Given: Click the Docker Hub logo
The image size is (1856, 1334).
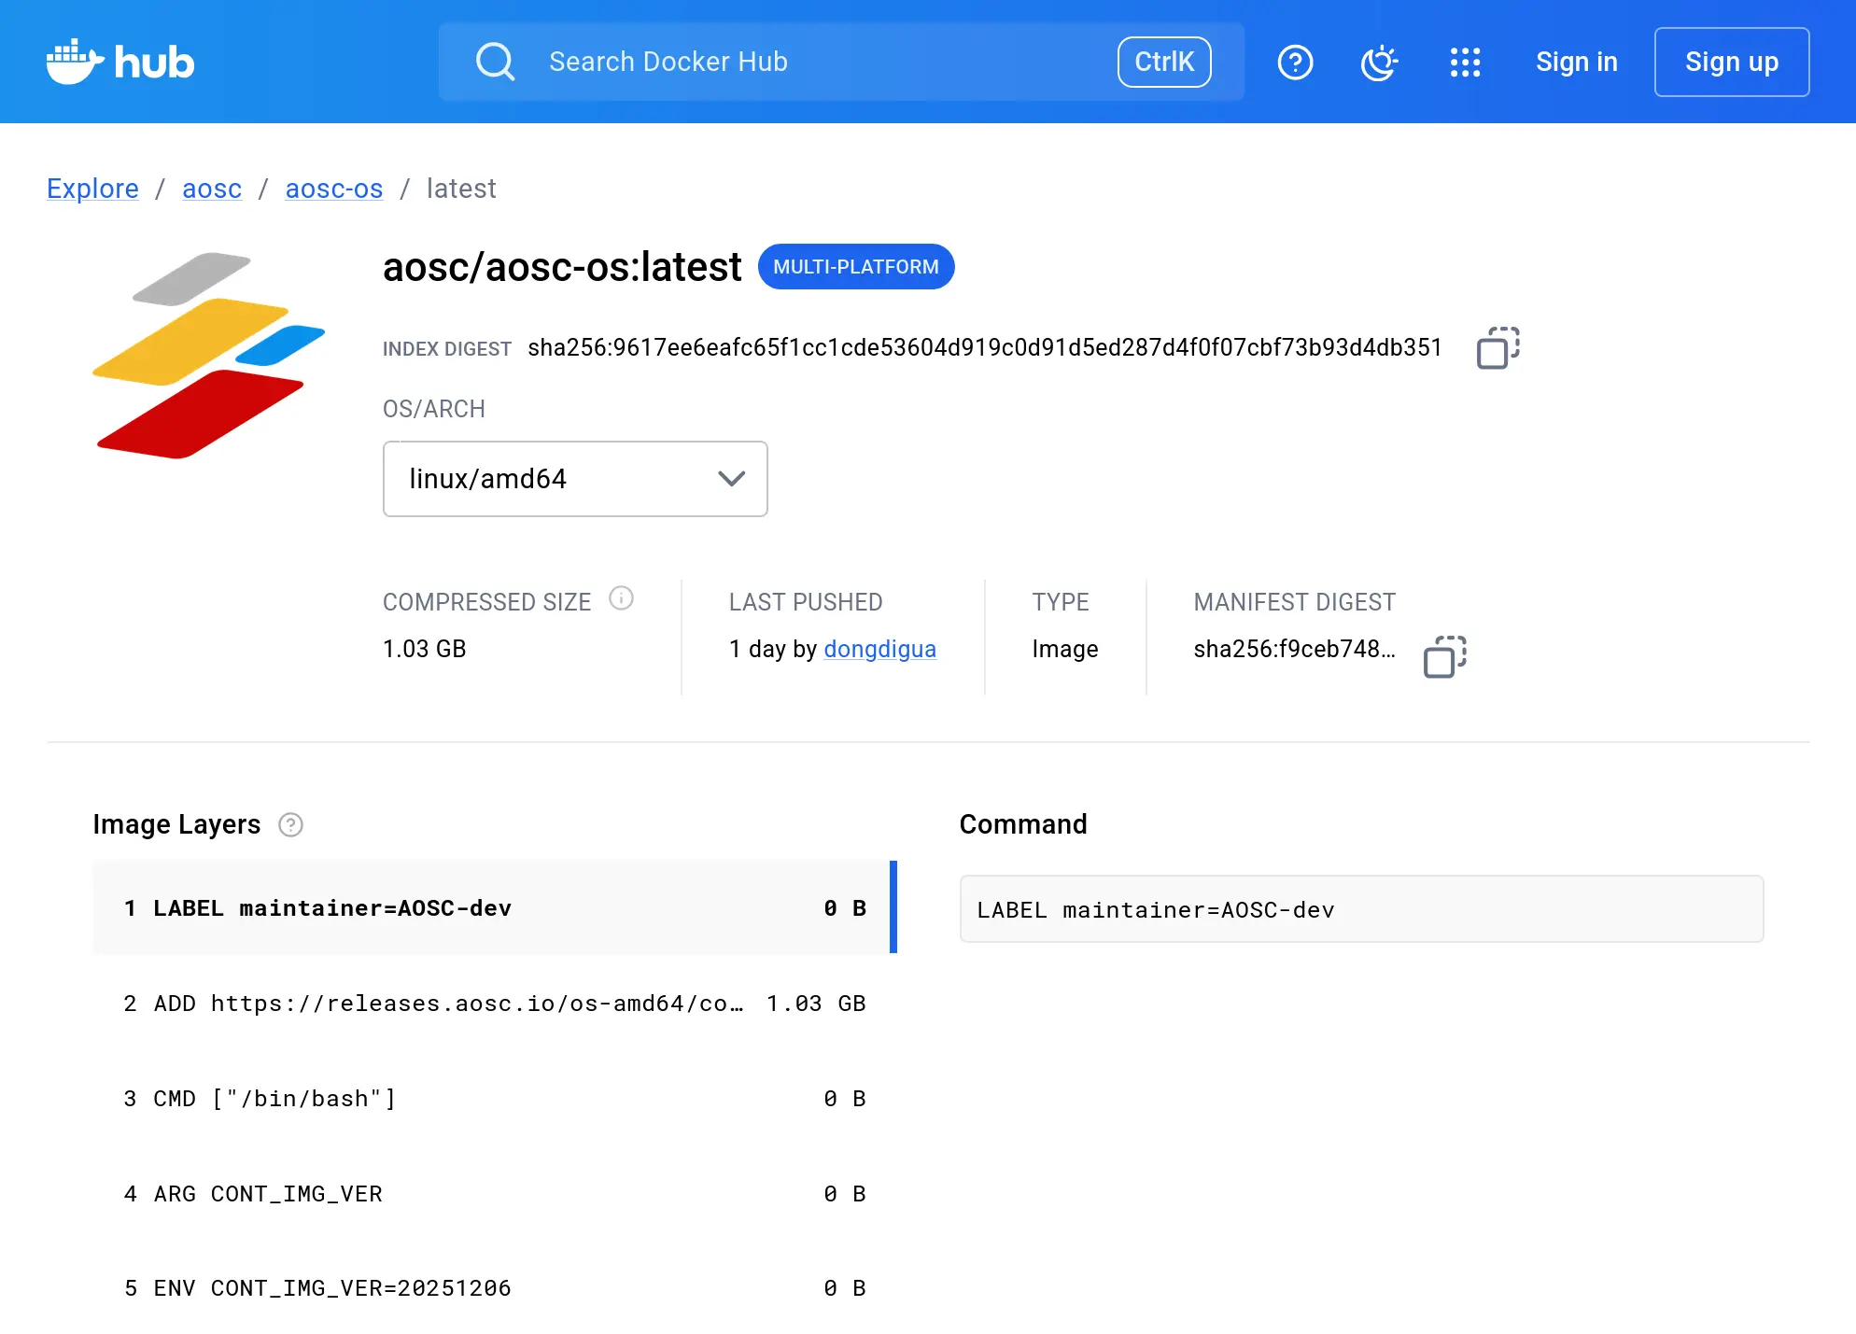Looking at the screenshot, I should [120, 62].
